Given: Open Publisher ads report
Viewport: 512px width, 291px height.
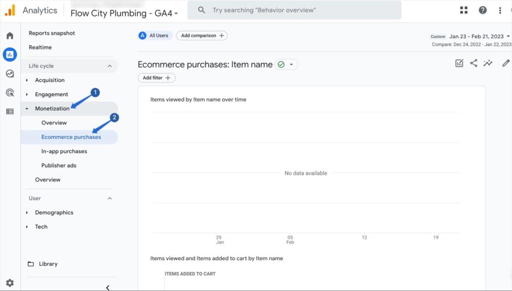Looking at the screenshot, I should 59,166.
